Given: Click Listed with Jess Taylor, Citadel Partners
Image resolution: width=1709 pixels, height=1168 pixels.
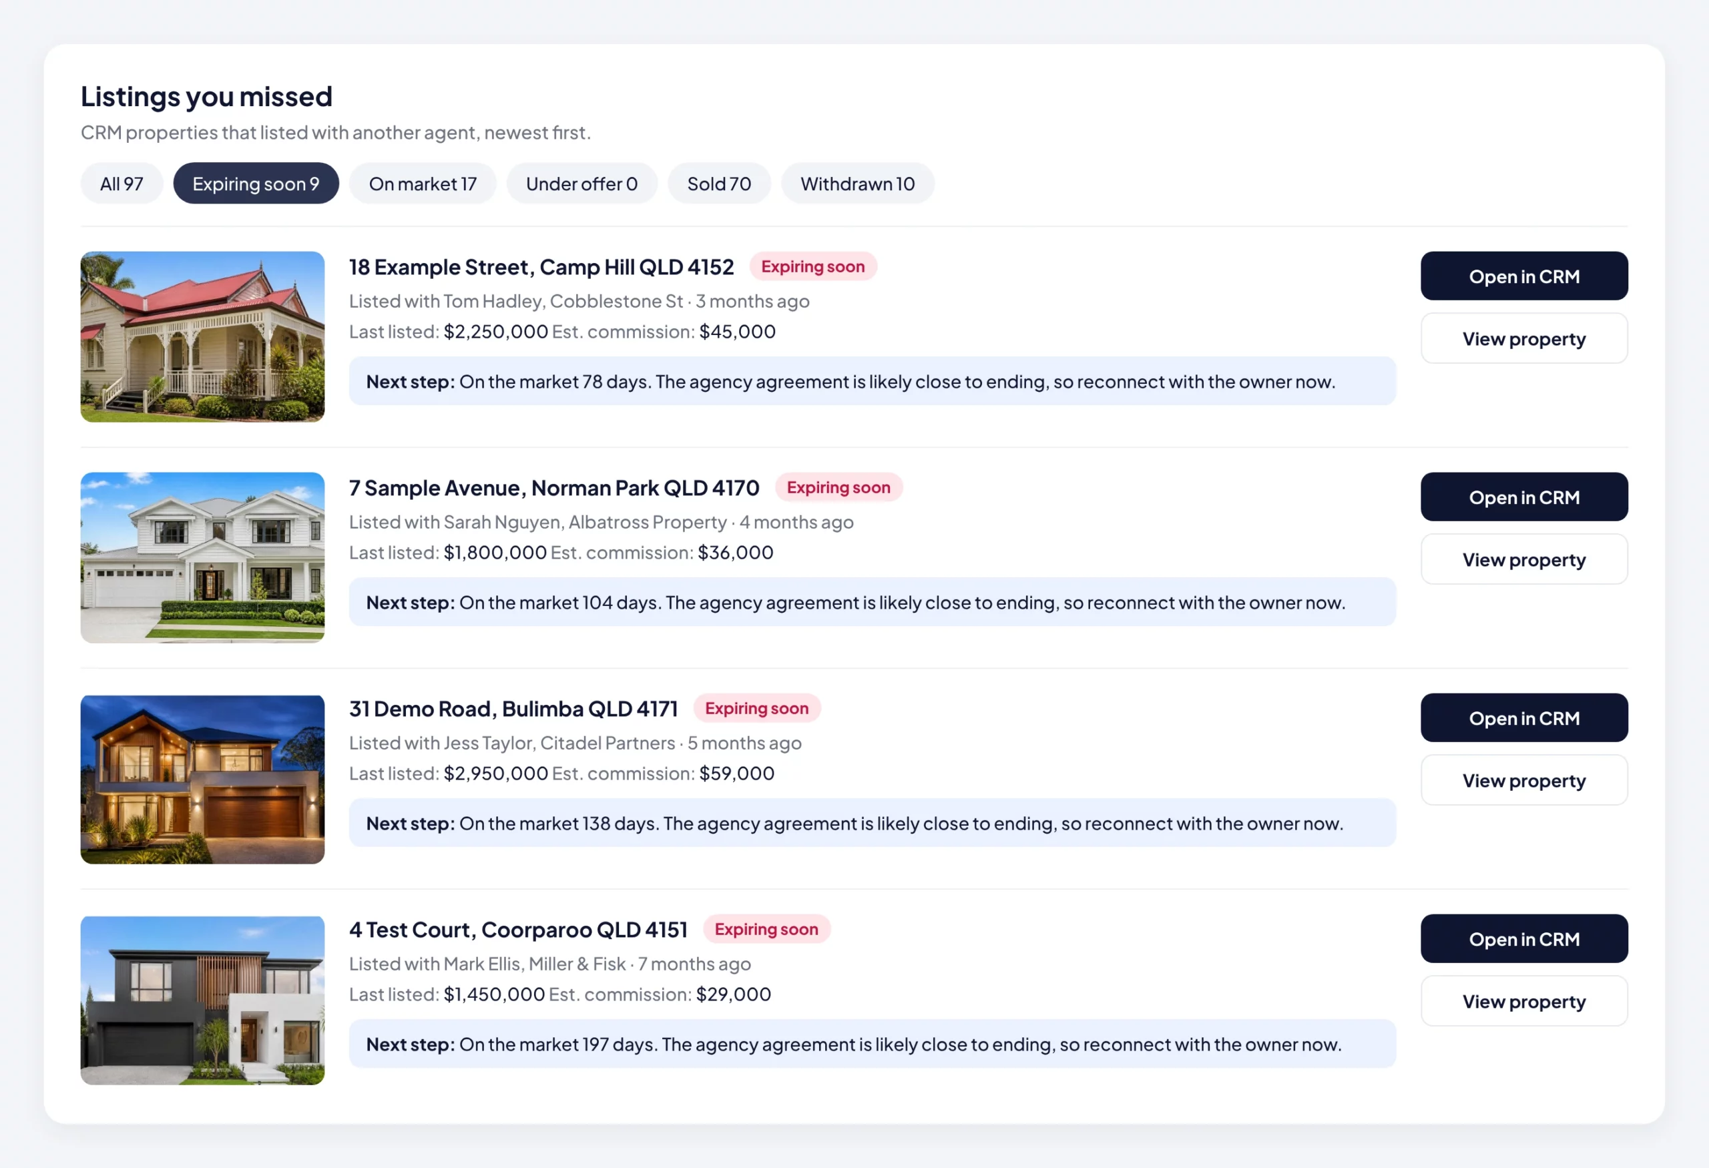Looking at the screenshot, I should coord(512,743).
